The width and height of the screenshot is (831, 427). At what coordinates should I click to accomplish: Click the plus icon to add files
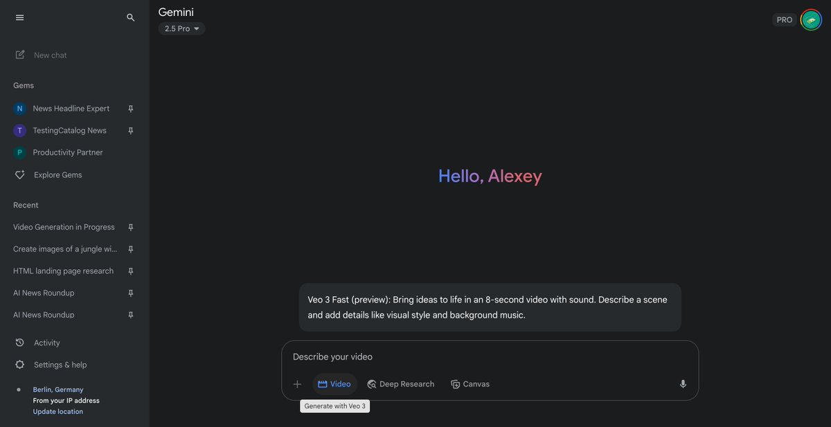coord(297,384)
